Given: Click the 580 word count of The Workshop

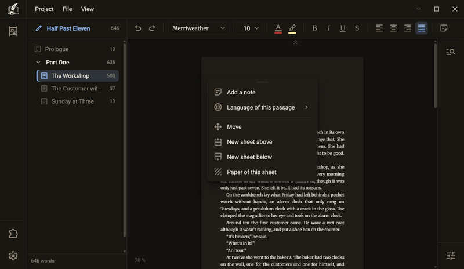Looking at the screenshot, I should pos(111,76).
